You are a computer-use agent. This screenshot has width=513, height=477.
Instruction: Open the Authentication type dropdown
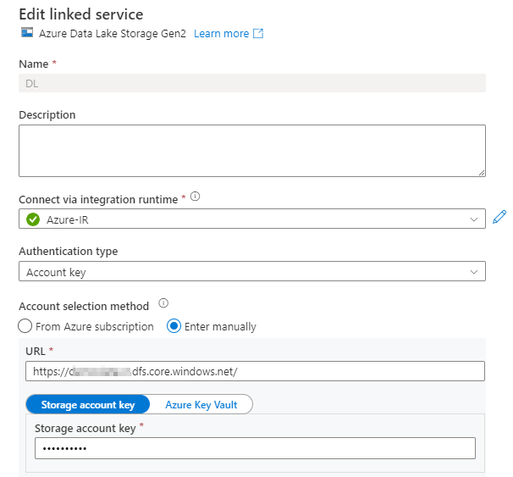[252, 271]
